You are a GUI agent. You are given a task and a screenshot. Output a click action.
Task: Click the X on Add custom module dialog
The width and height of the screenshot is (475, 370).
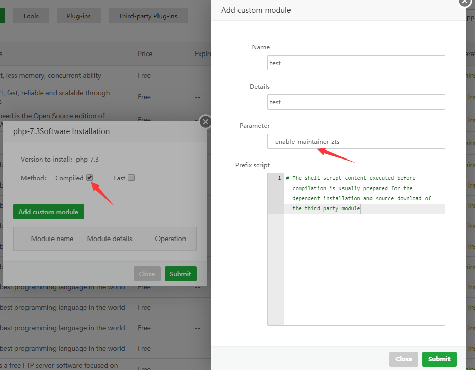coord(464,2)
